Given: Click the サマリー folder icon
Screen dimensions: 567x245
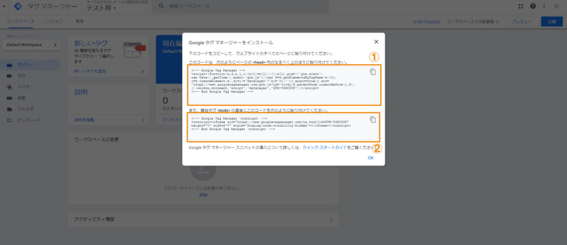Looking at the screenshot, I should (10, 65).
